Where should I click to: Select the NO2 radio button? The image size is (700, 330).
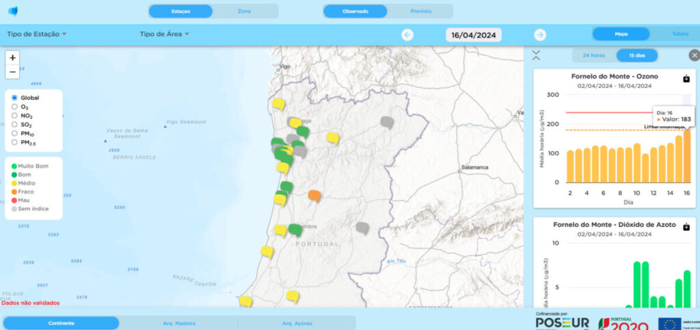[x=15, y=115]
